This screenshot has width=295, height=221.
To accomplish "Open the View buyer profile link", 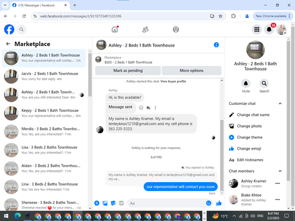I will (173, 81).
